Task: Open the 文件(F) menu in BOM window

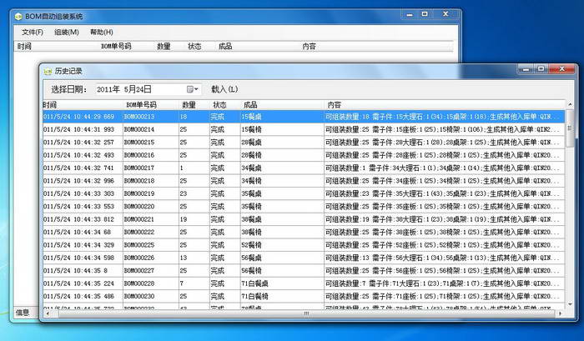Action: point(33,32)
